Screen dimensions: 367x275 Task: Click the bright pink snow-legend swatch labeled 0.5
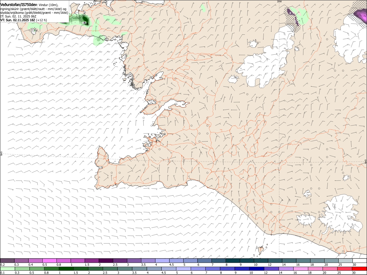(49, 261)
